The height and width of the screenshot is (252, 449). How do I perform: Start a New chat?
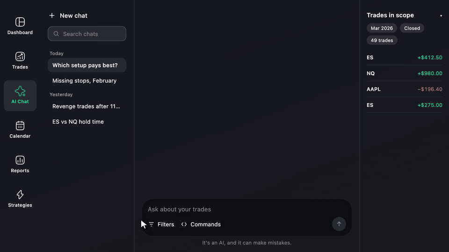click(x=68, y=15)
